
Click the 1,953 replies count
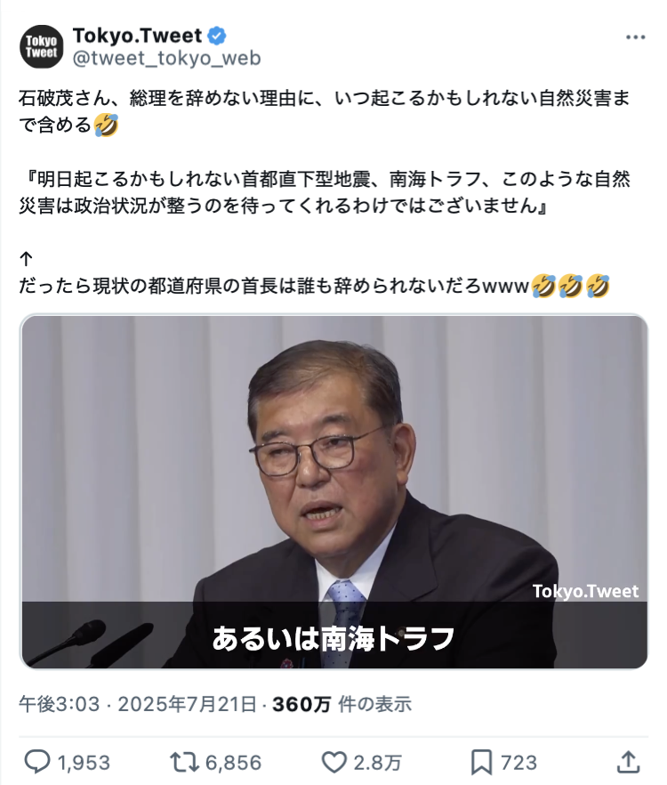point(84,763)
